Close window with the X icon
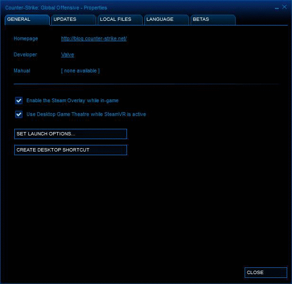The image size is (292, 284). coord(284,7)
